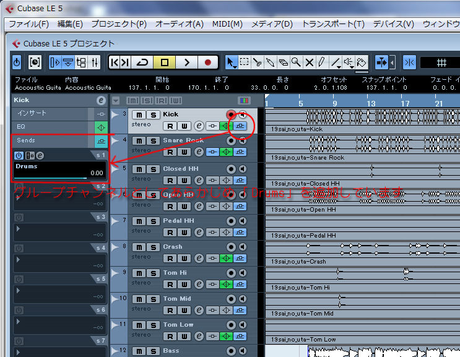Open send slot s5 destination arrow
Screen dimensions: 460x357
pos(18,290)
